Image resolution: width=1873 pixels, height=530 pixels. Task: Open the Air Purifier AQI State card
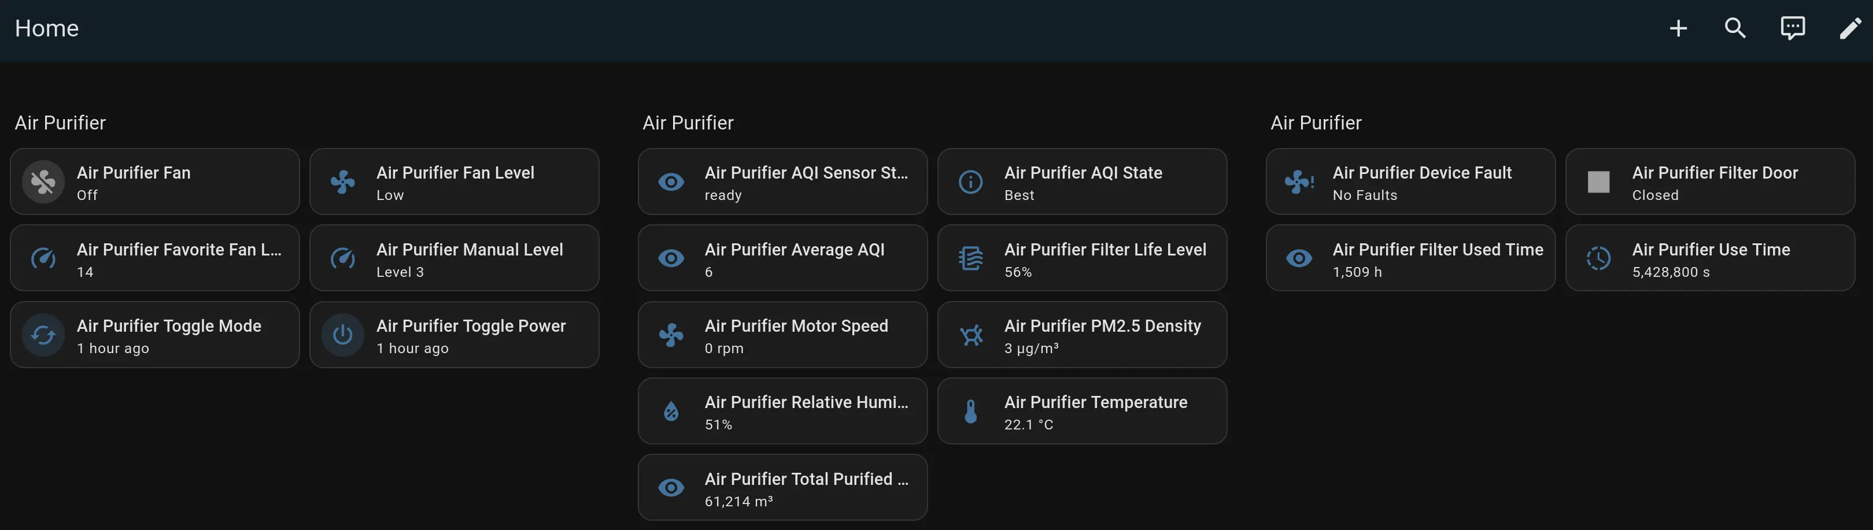[1082, 181]
